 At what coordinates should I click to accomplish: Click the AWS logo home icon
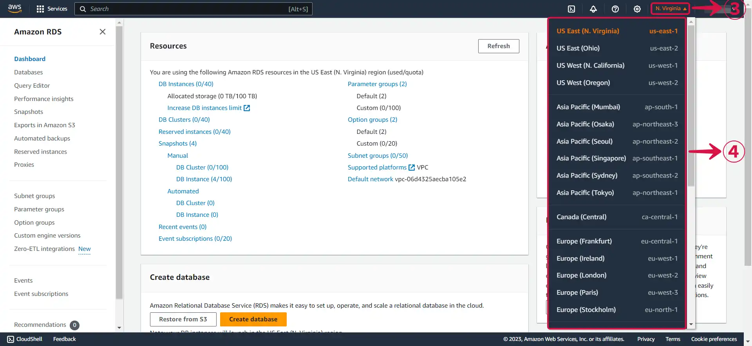pyautogui.click(x=14, y=9)
